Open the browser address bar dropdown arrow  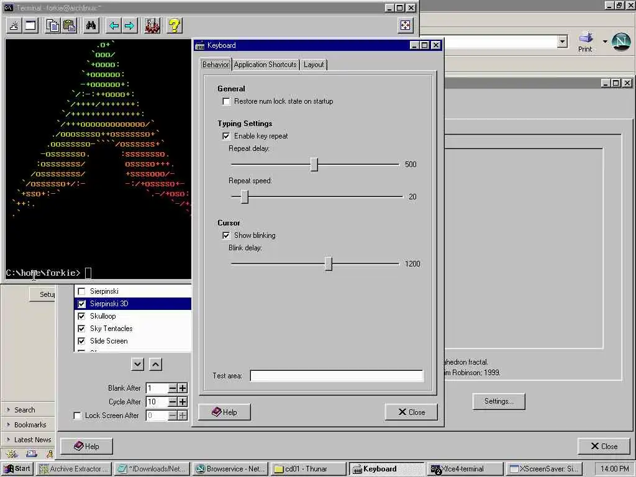click(562, 42)
